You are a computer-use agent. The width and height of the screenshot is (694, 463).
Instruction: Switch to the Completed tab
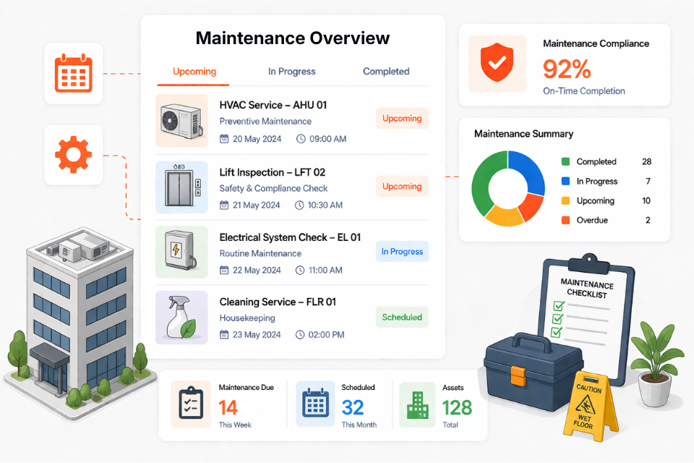(386, 72)
